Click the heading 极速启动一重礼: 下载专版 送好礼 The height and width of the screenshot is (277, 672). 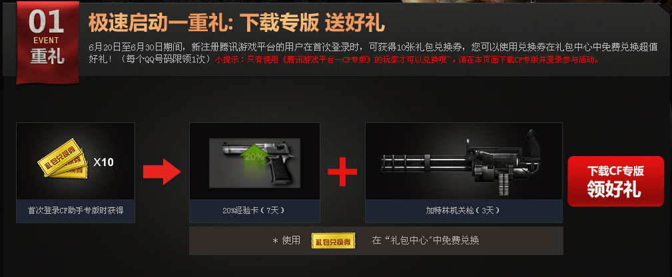pyautogui.click(x=236, y=23)
